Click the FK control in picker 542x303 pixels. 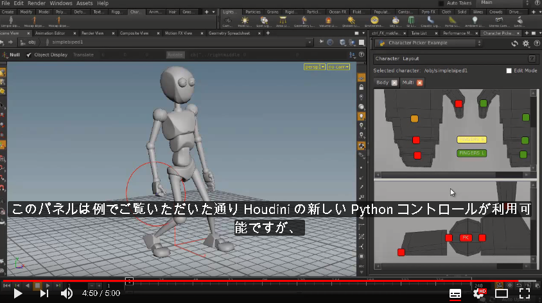click(466, 238)
